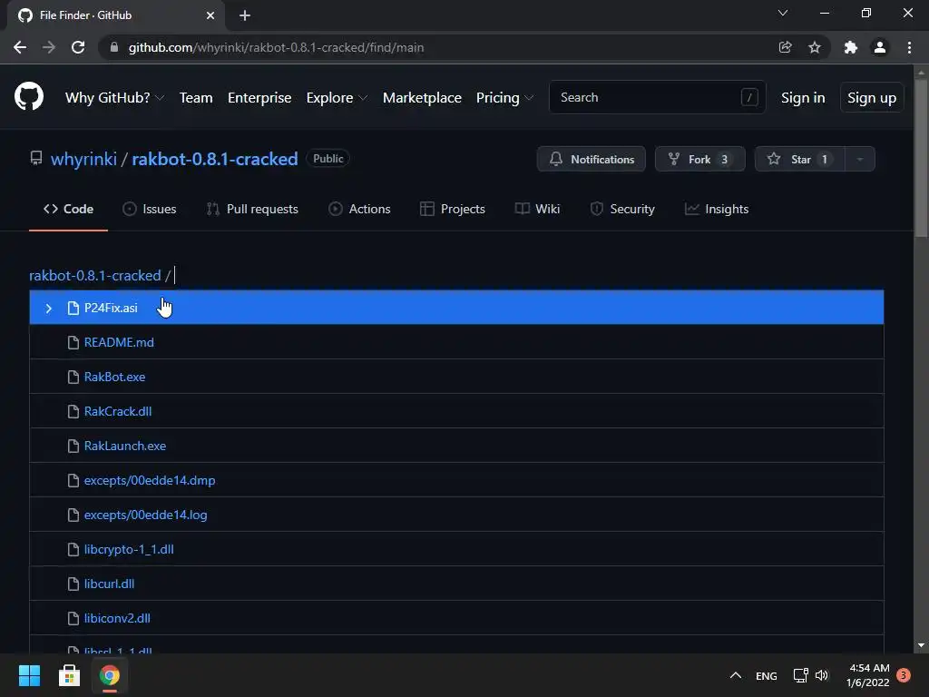Viewport: 929px width, 697px height.
Task: Click rakbot-0.8.1-cracked breadcrumb link
Action: (x=94, y=276)
